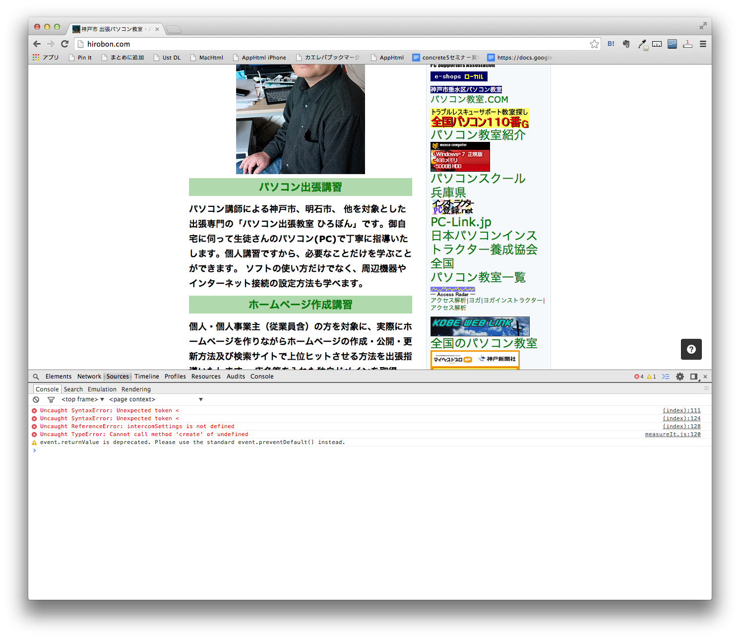The image size is (740, 639).
Task: Open the blue chart graph extension
Action: tap(672, 44)
